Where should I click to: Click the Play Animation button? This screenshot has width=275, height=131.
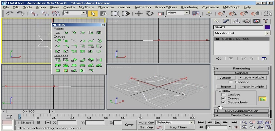click(217, 122)
